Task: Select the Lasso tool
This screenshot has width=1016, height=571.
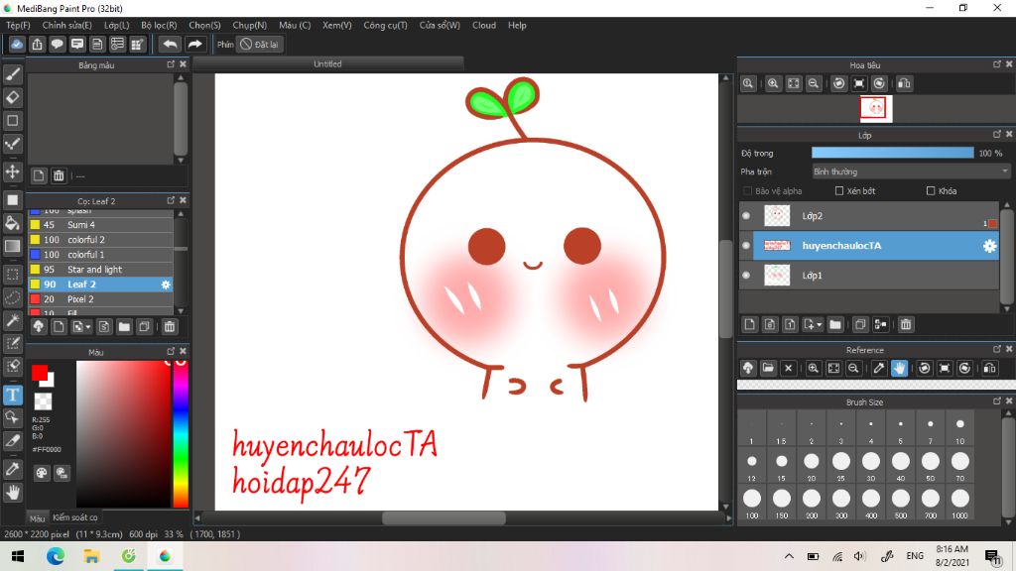Action: (12, 297)
